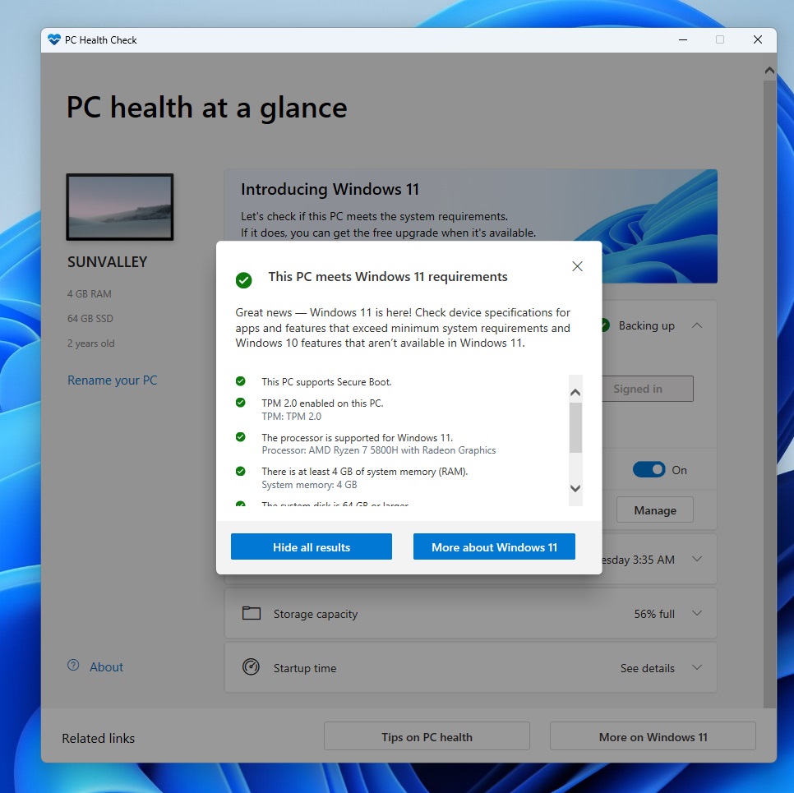Viewport: 794px width, 793px height.
Task: Click the Storage capacity folder icon
Action: tap(252, 613)
